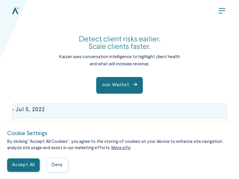
Task: Click the "Detect client risks earlier." headline
Action: click(120, 39)
